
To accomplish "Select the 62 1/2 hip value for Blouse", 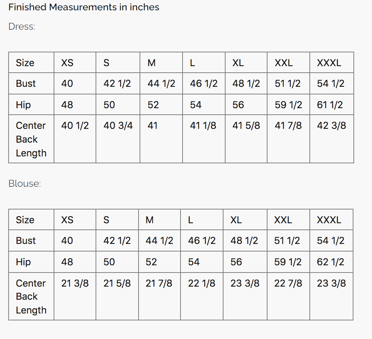I will [x=330, y=262].
